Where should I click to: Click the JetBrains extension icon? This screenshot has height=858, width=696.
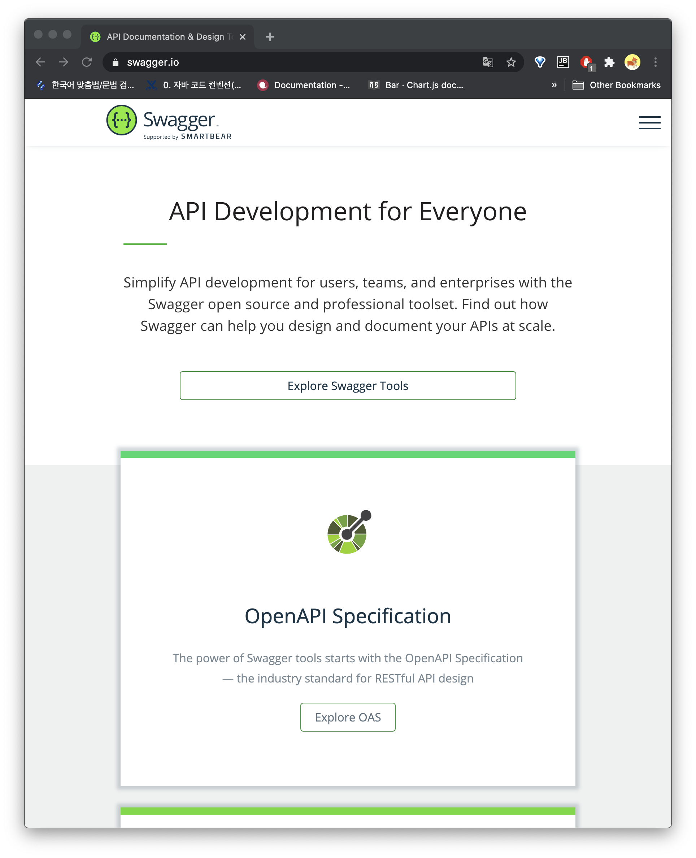pos(563,62)
